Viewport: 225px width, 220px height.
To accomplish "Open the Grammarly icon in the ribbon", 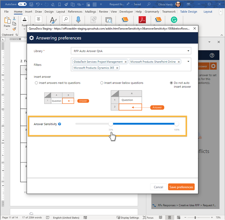I will 174,20.
